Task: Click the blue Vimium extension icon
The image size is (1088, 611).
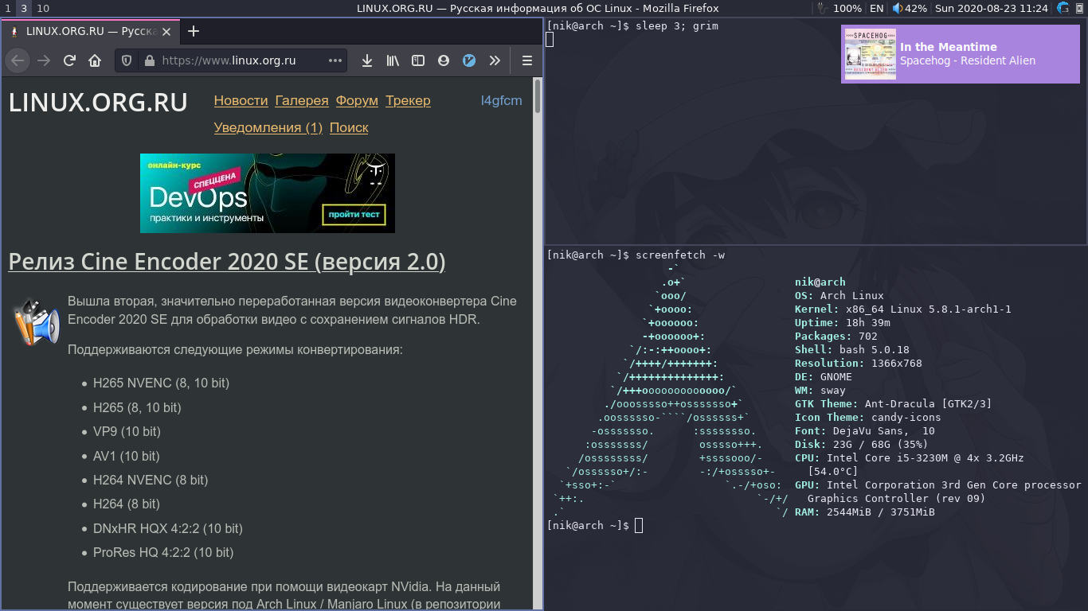Action: pos(469,60)
